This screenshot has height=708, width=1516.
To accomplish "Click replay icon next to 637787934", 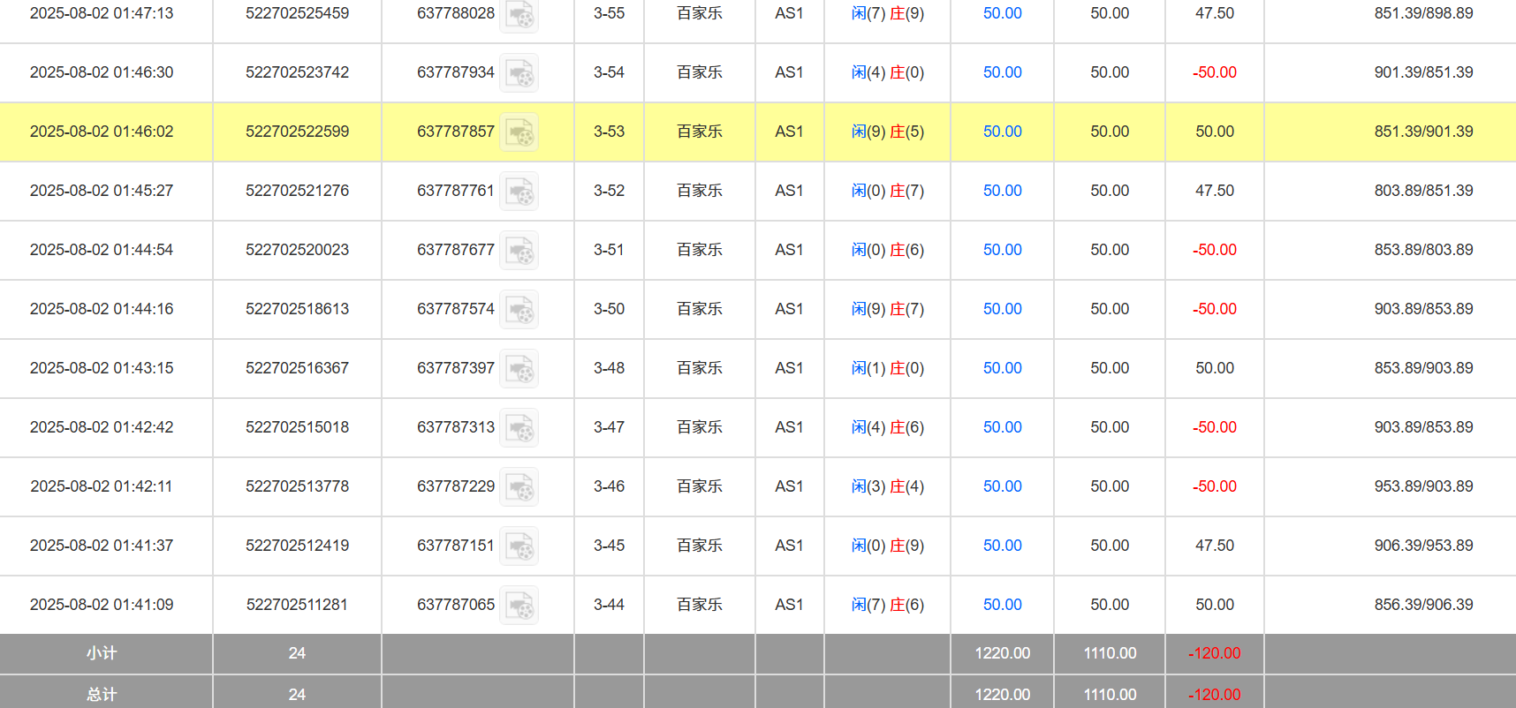I will click(519, 73).
